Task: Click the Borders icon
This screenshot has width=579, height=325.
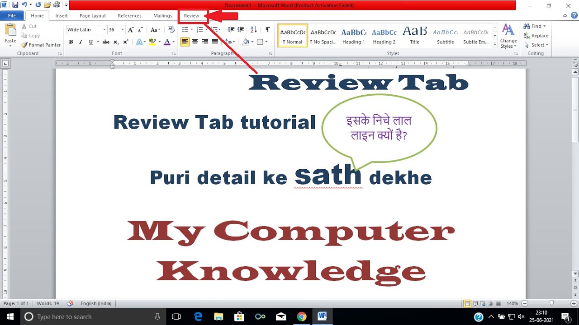Action: [x=260, y=42]
